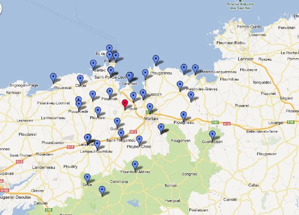
Task: Click the Pleumeur-Bodou label
Action: click(231, 43)
